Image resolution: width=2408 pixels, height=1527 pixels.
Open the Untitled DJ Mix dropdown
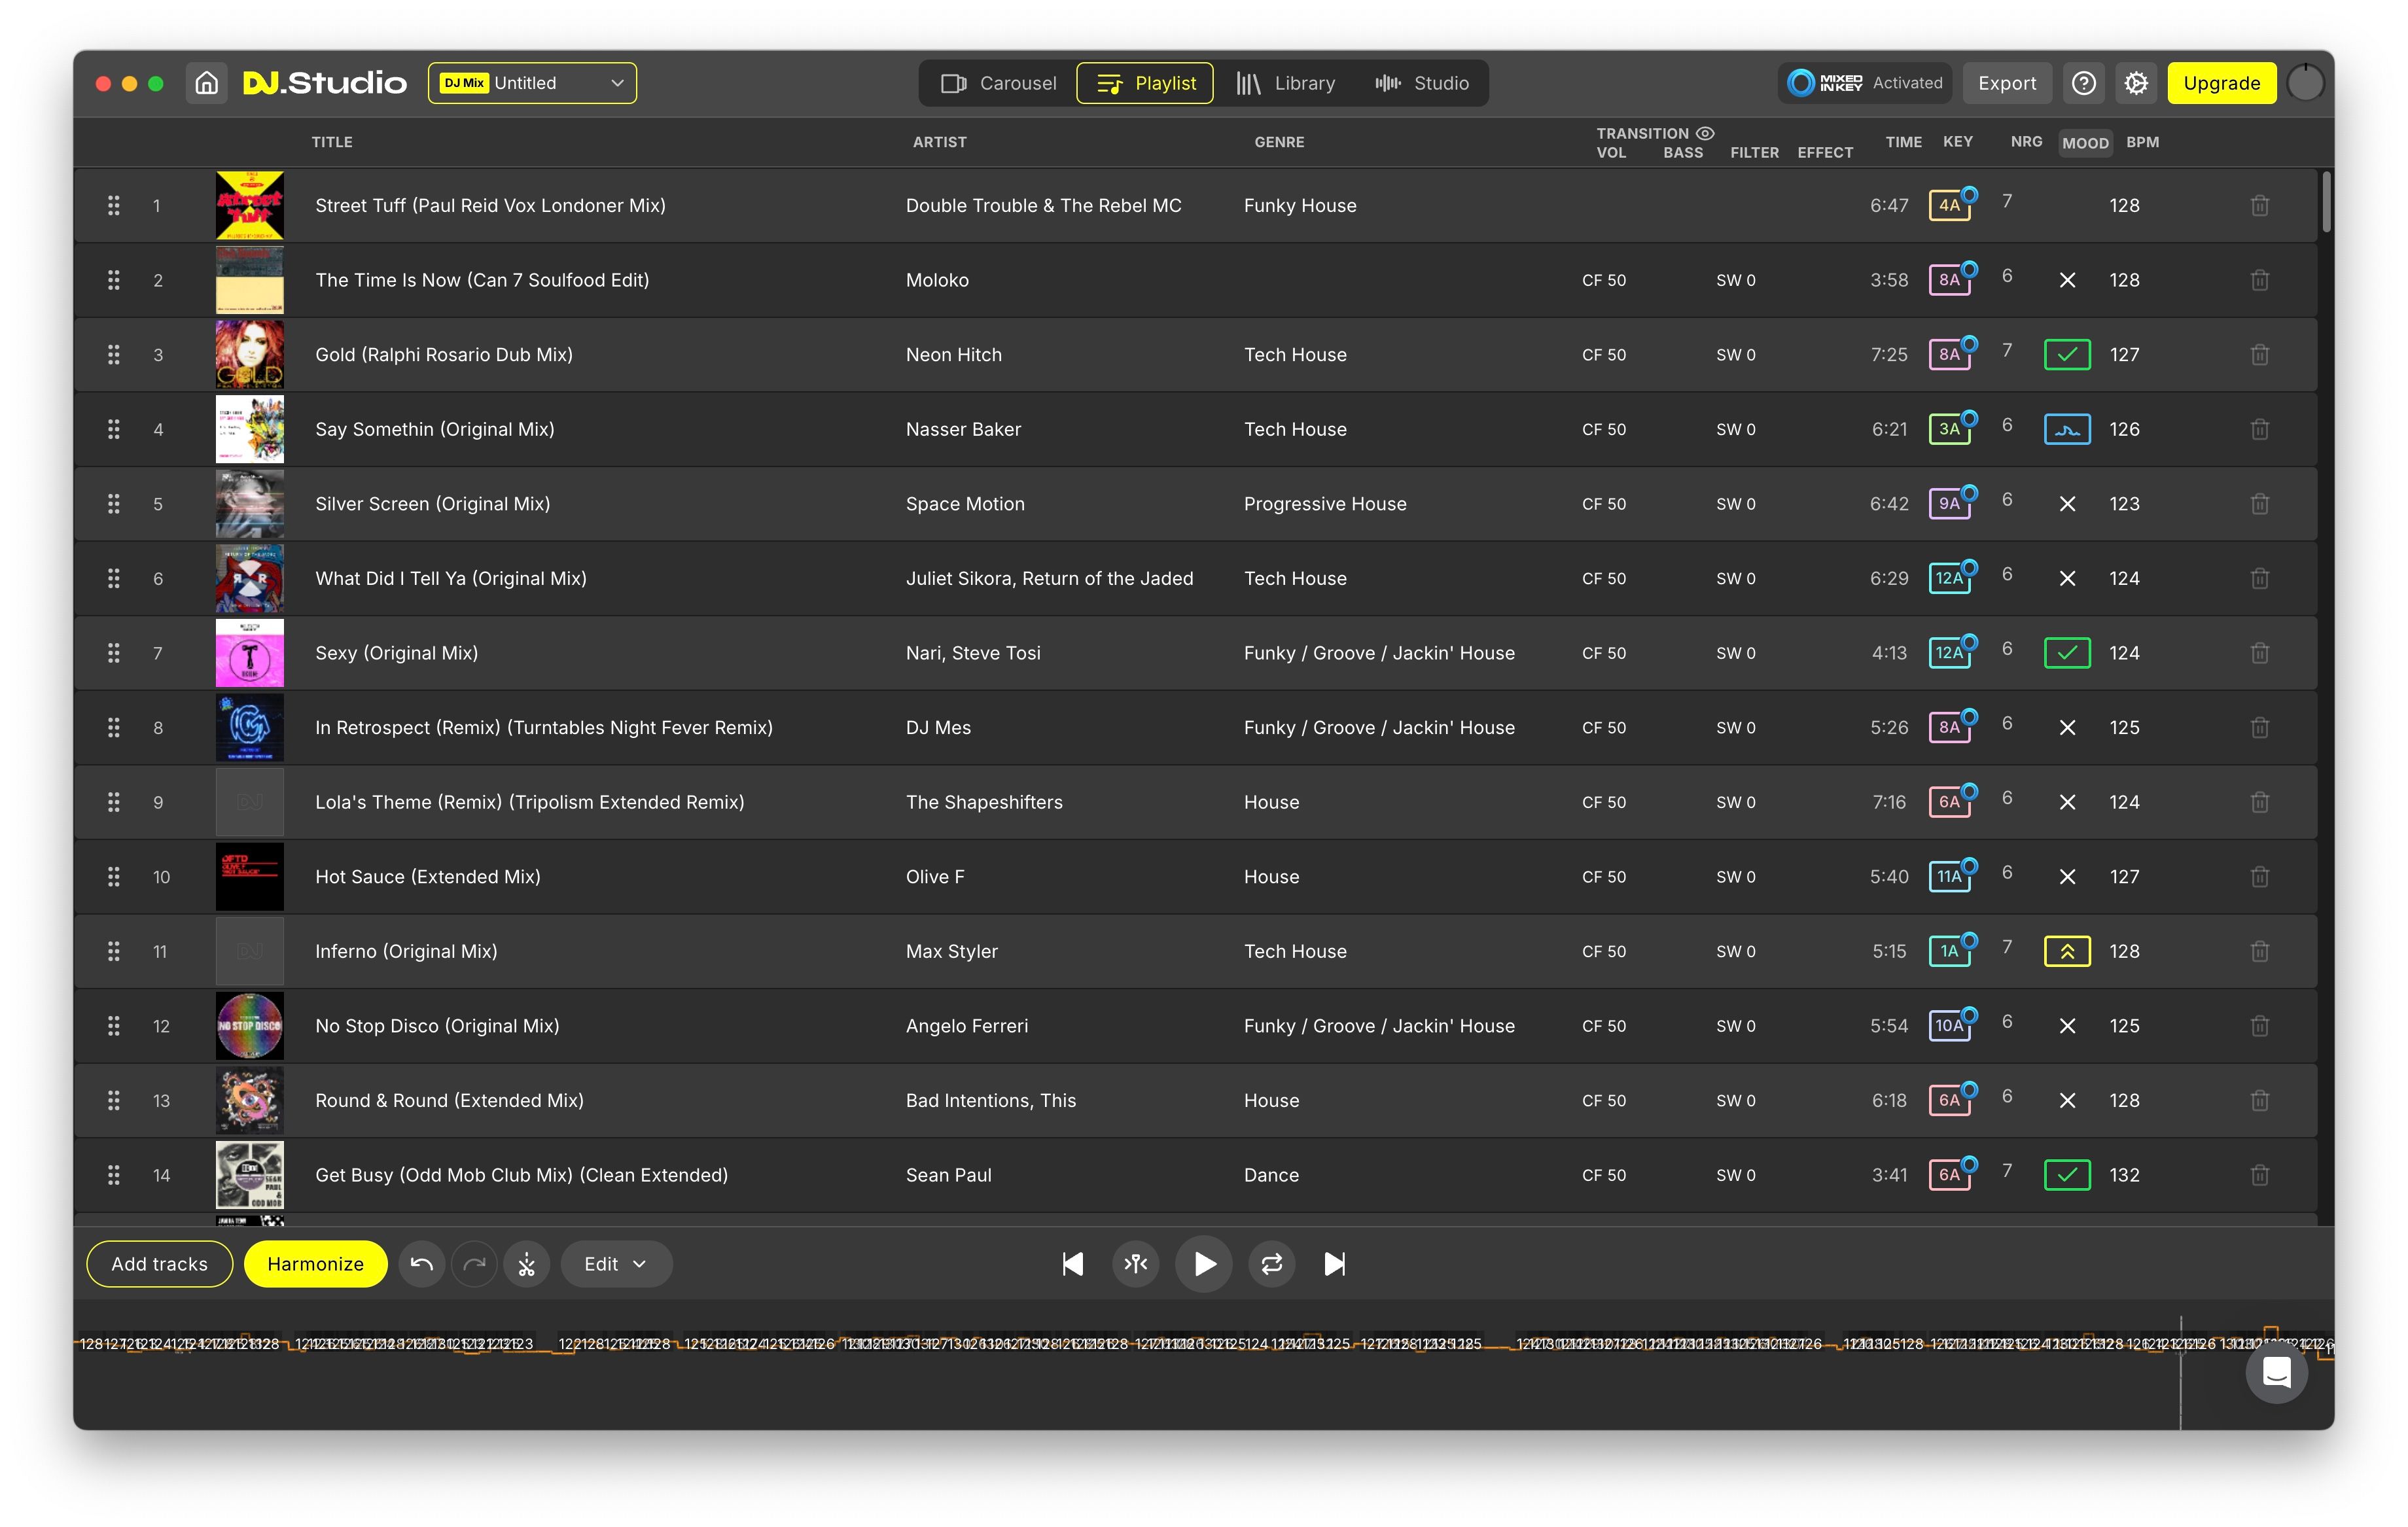[532, 83]
